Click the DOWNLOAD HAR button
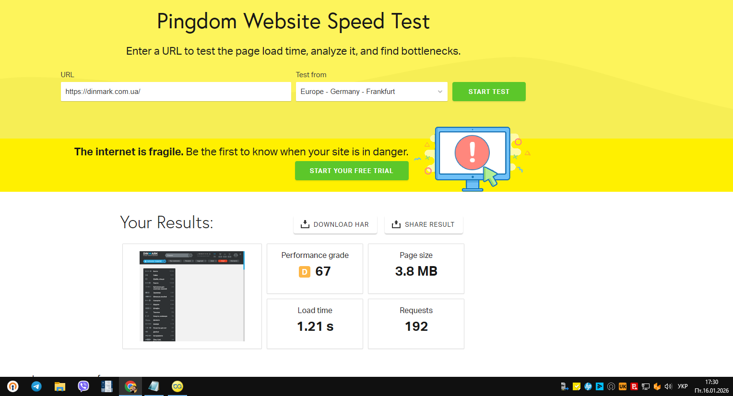Screen dimensions: 733x396 coord(335,224)
